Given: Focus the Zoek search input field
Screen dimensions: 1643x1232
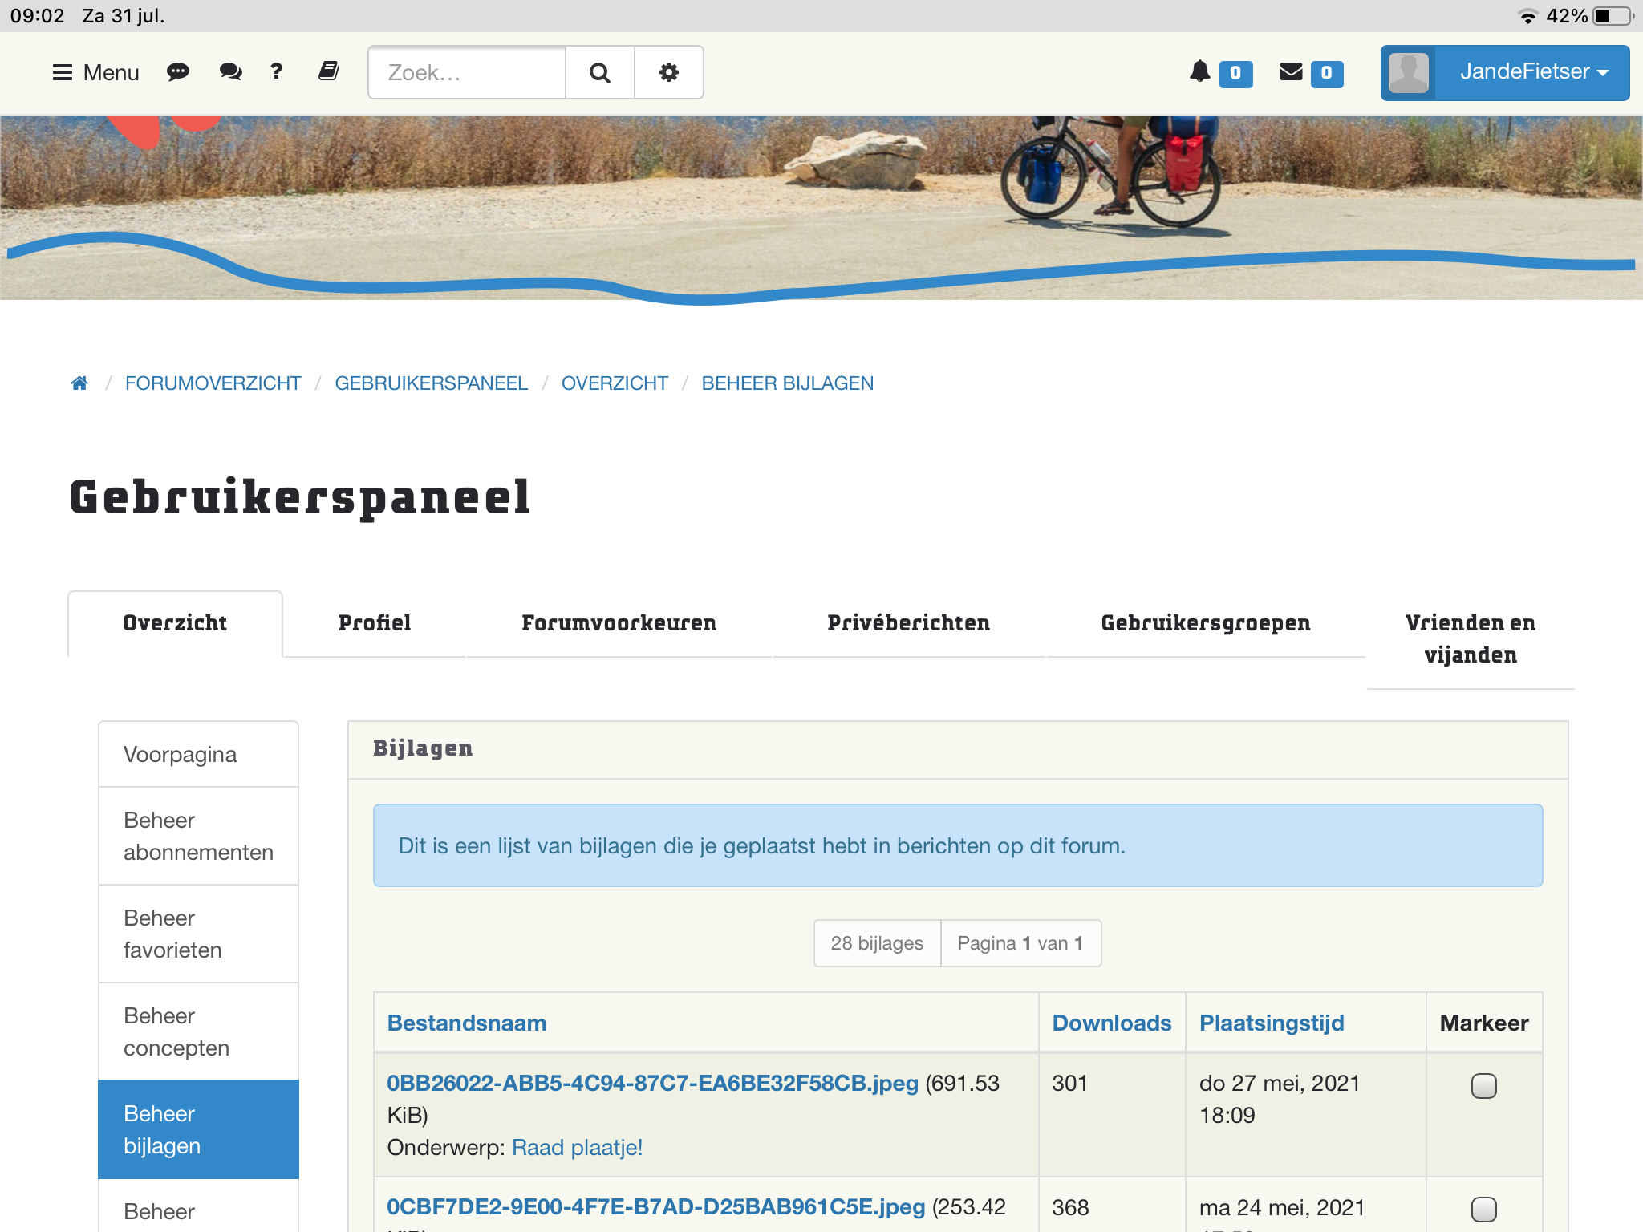Looking at the screenshot, I should [467, 72].
